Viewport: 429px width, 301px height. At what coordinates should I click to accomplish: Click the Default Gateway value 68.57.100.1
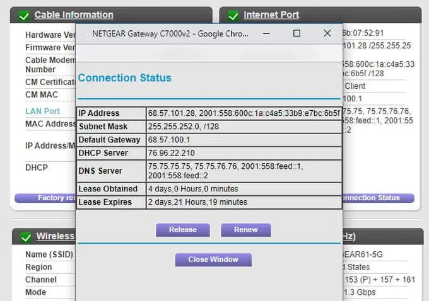pos(169,140)
